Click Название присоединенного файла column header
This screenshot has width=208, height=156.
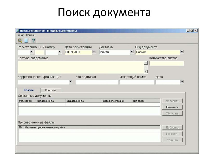92,127
